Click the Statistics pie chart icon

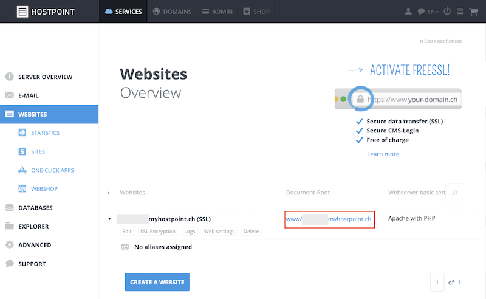point(22,132)
